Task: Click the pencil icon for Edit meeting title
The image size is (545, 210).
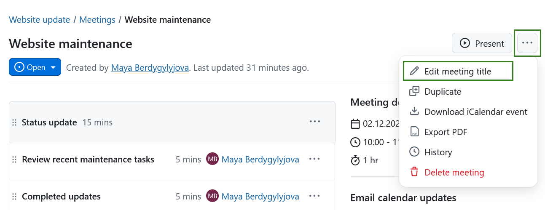Action: [414, 71]
